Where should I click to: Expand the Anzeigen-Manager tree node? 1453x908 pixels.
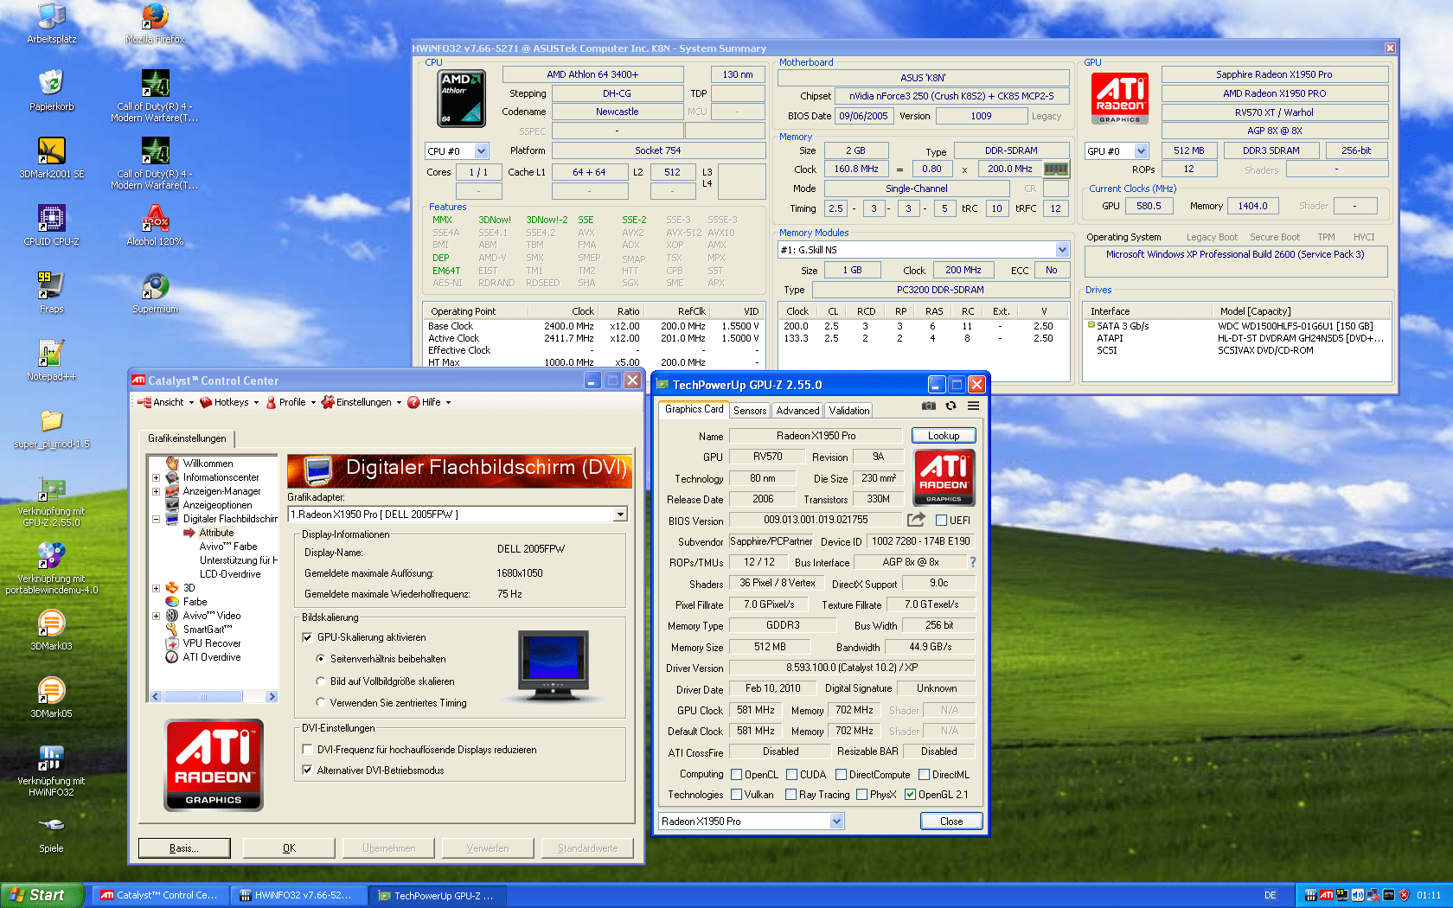(x=157, y=491)
